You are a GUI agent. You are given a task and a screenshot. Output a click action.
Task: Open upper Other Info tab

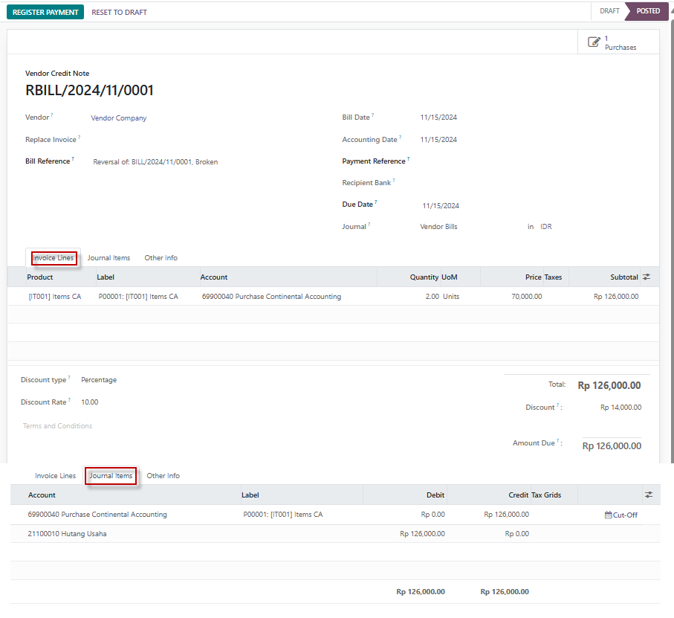point(161,258)
